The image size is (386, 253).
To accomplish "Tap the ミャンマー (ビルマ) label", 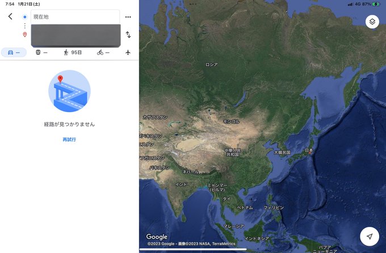I will pos(217,187).
